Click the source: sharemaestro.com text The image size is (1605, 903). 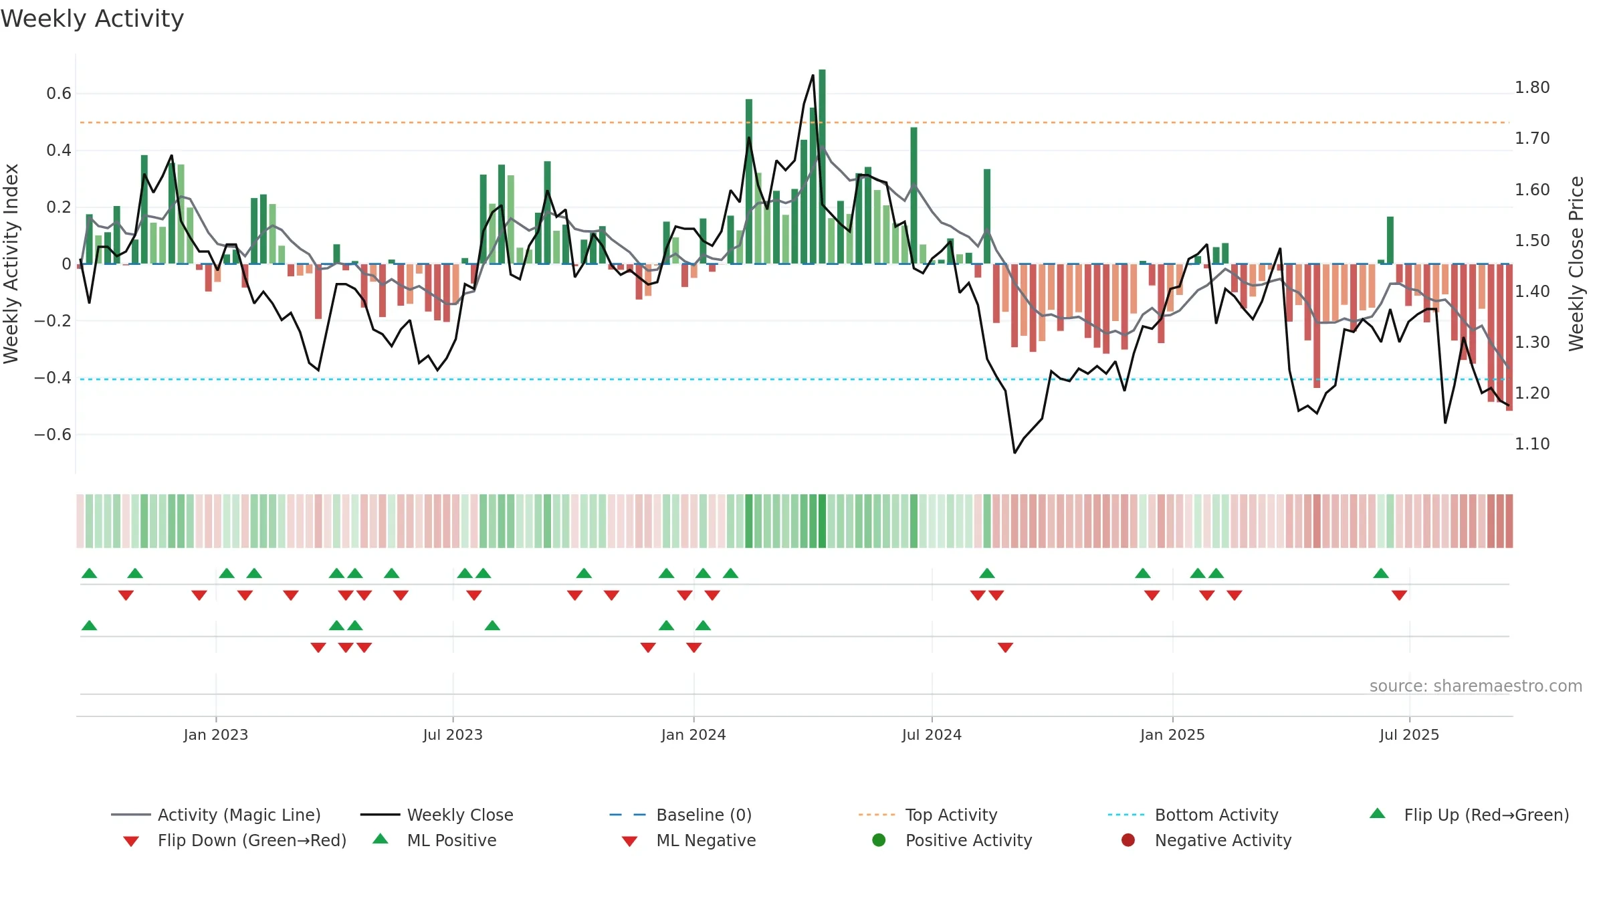pos(1476,686)
